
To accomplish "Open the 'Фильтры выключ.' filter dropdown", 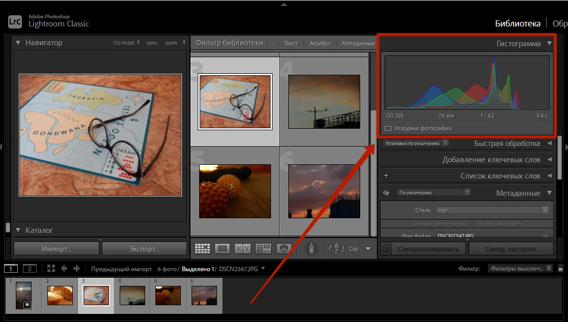I will pyautogui.click(x=520, y=269).
